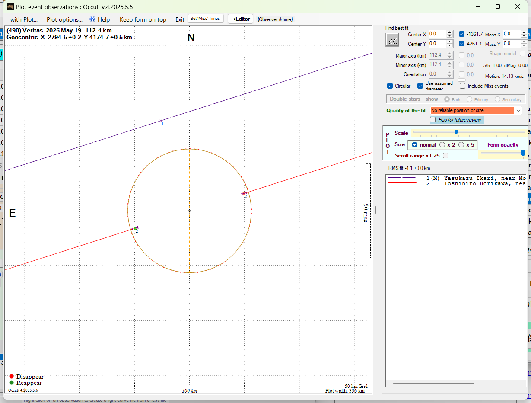This screenshot has height=403, width=531.
Task: Click the Occult app icon in title bar
Action: pyautogui.click(x=10, y=7)
